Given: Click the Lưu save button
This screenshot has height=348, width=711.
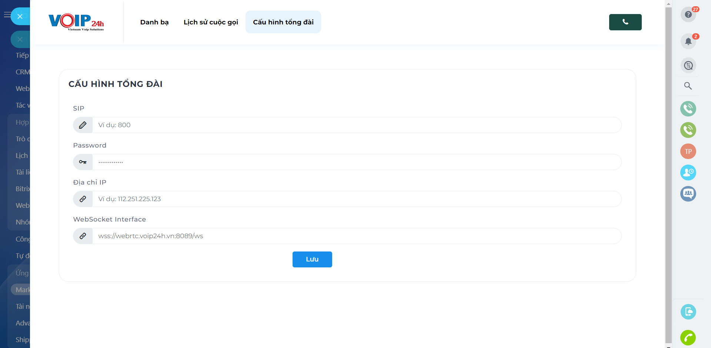Looking at the screenshot, I should [x=312, y=259].
